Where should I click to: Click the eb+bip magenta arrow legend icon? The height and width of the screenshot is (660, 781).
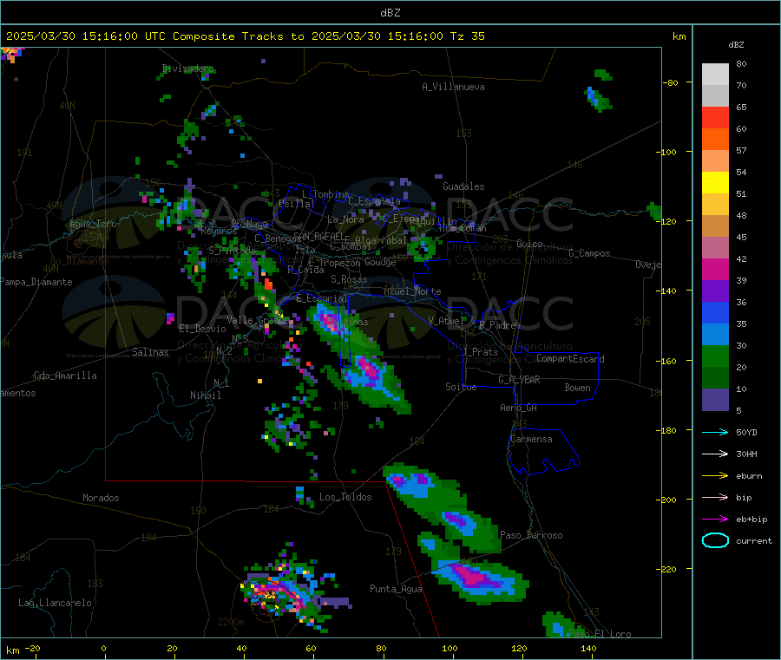715,520
